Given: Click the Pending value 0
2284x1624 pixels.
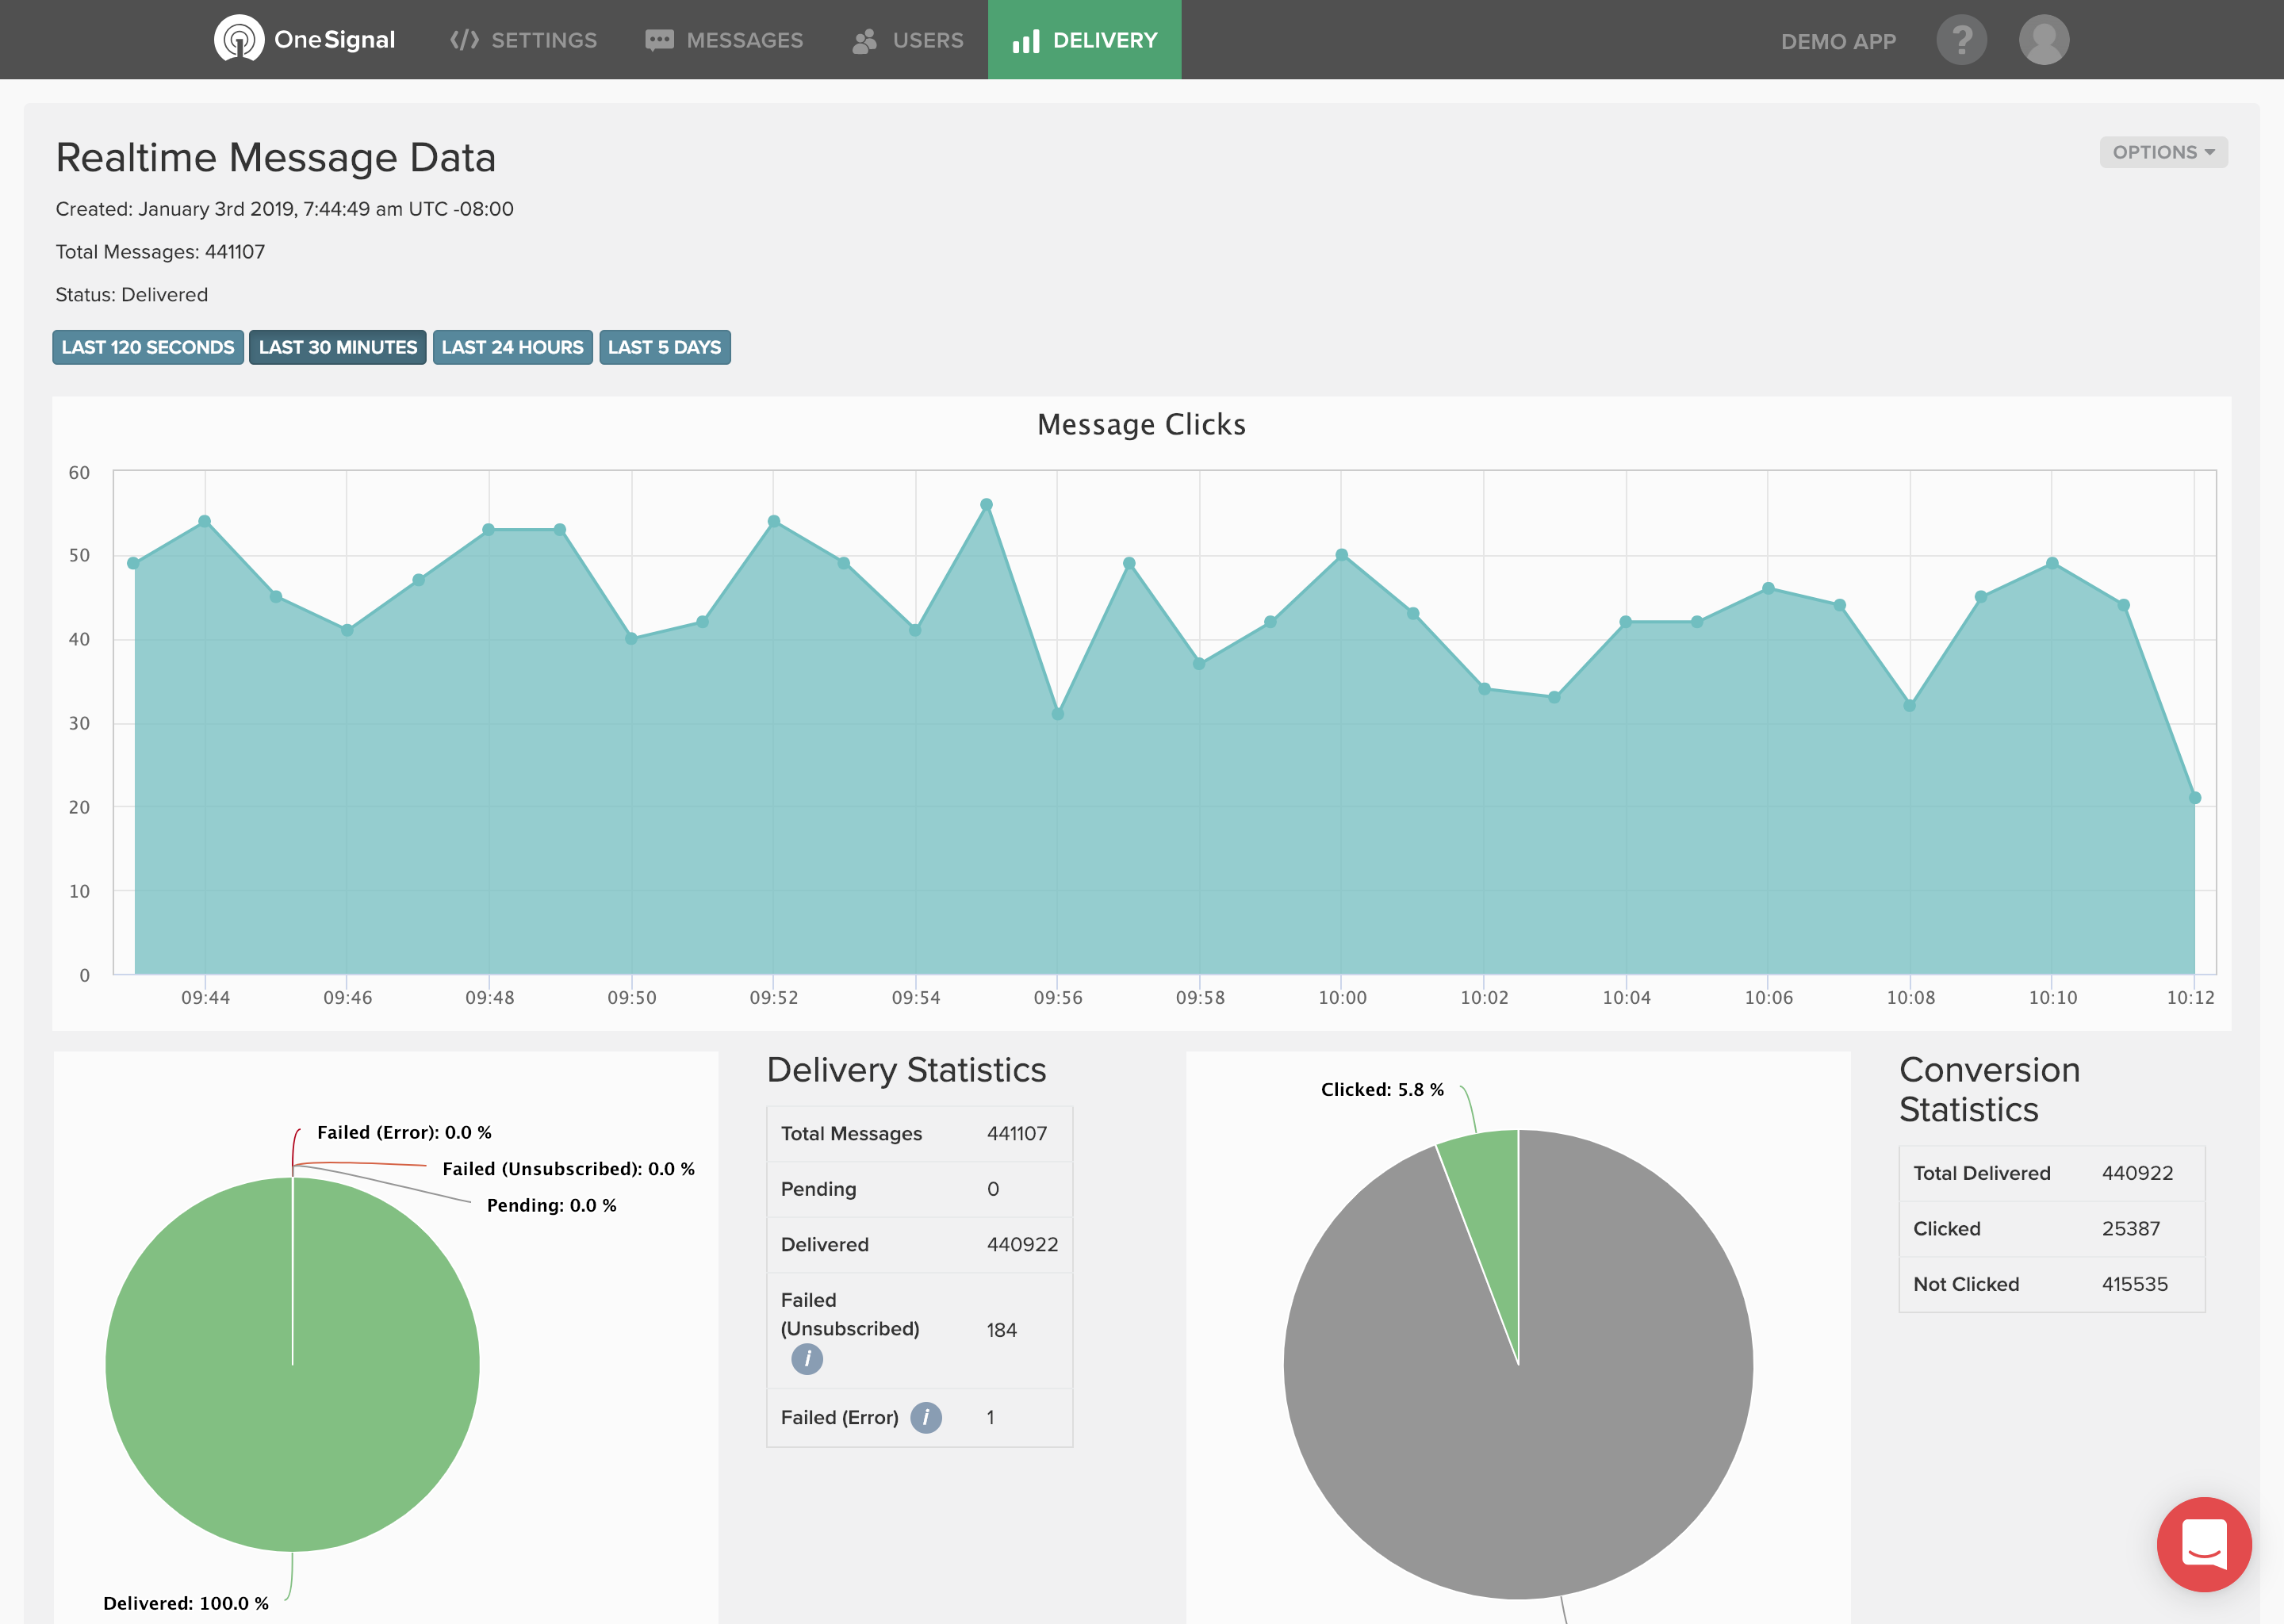Looking at the screenshot, I should pos(993,1189).
